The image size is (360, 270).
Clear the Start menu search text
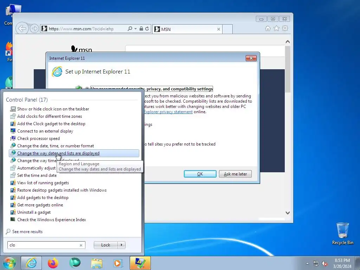81,245
